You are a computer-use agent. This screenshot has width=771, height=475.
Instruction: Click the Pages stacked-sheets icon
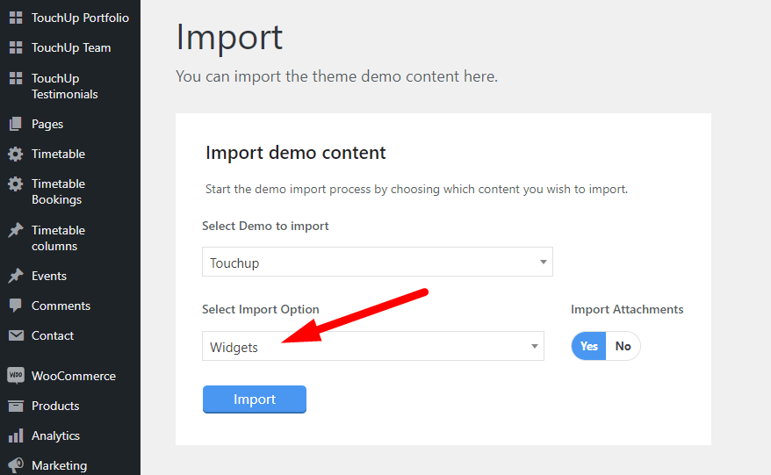coord(16,124)
